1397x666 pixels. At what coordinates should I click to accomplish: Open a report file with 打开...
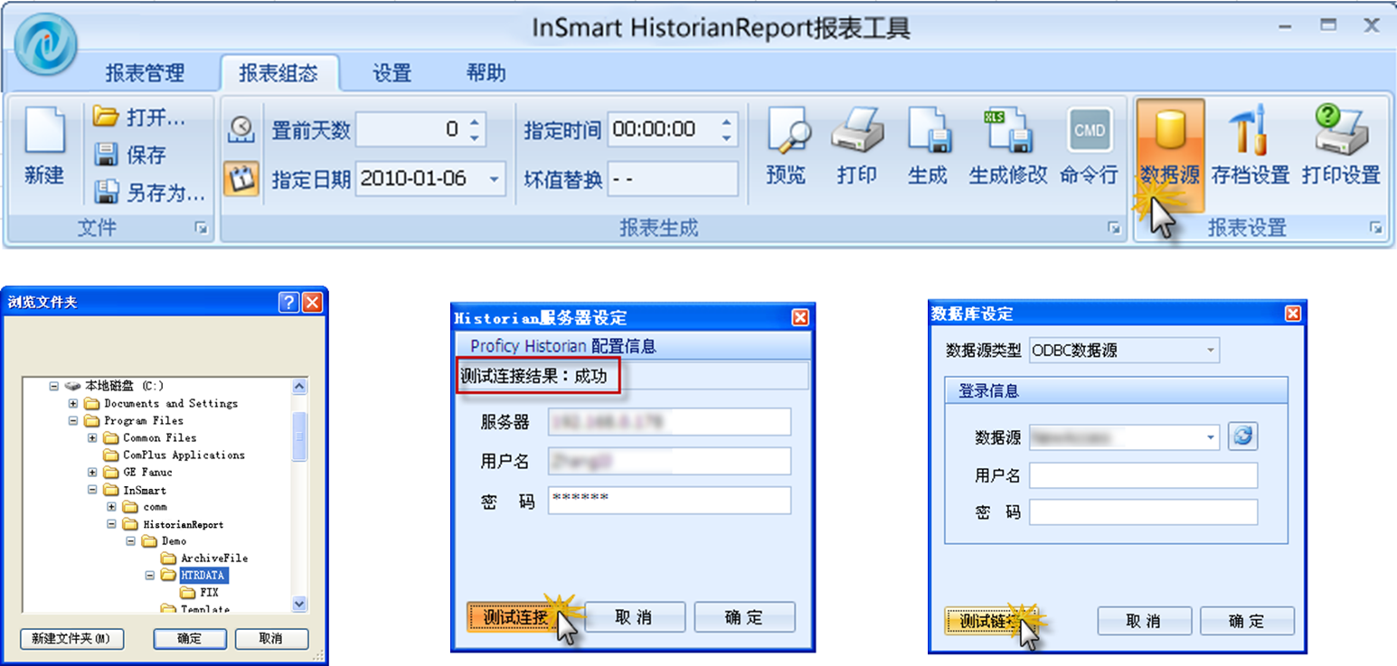point(138,117)
